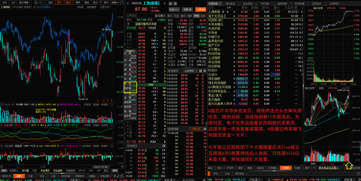Image resolution: width=361 pixels, height=181 pixels.
Task: Open 交易 trade button
Action: point(201,9)
